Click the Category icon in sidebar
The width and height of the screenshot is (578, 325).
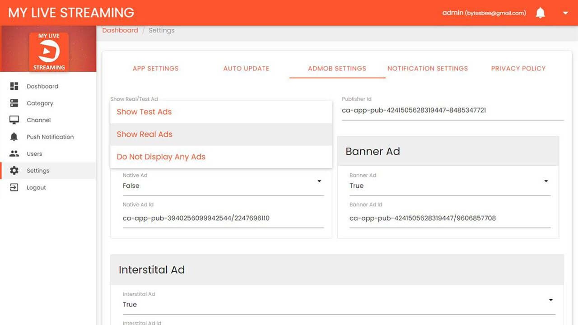pos(14,103)
